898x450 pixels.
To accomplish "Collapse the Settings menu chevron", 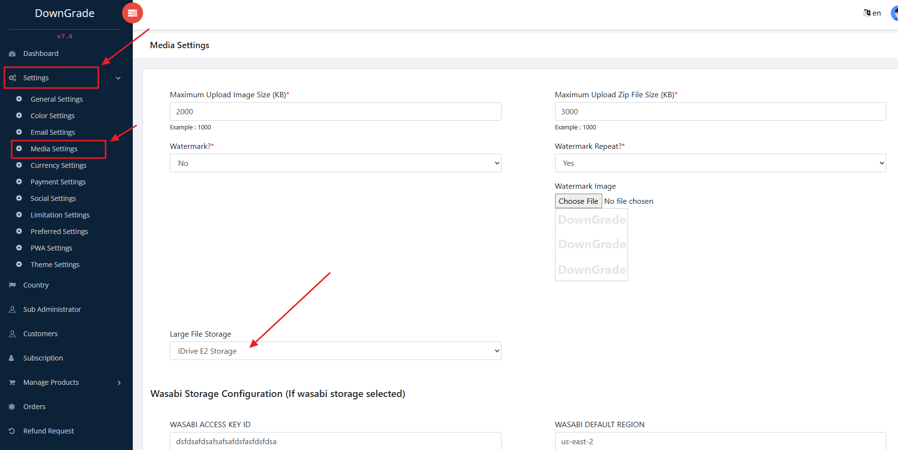I will click(118, 78).
